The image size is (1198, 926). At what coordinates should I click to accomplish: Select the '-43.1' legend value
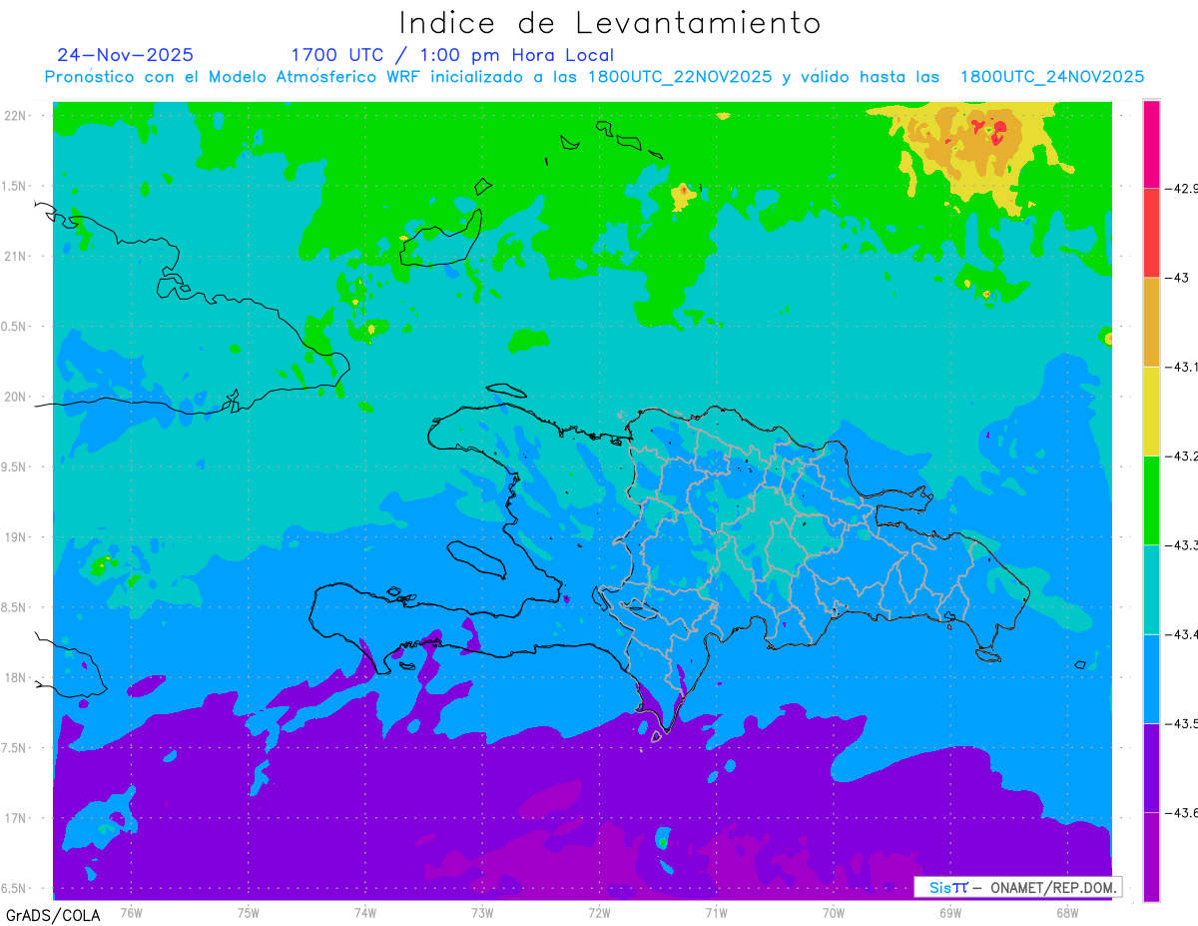[1182, 367]
